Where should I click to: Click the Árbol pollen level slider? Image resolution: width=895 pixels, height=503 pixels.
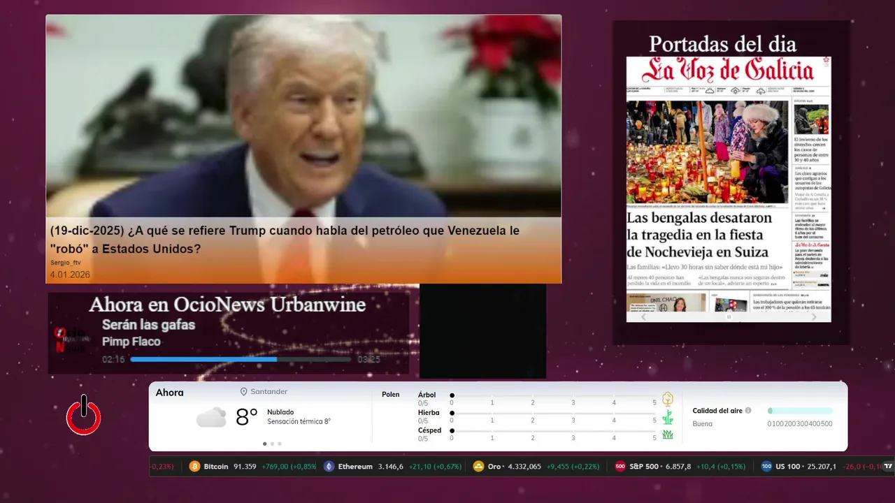[553, 395]
